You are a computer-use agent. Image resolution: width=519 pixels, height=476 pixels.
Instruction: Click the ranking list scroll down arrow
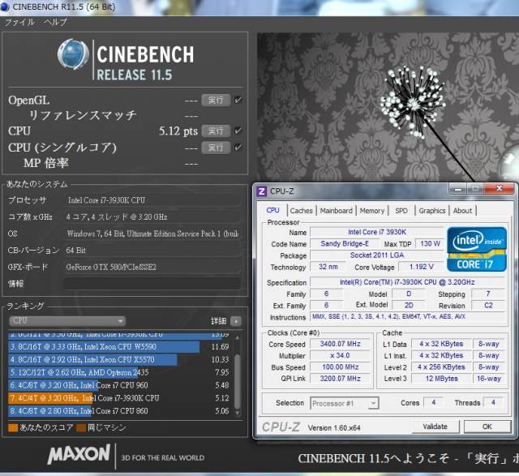tap(237, 413)
